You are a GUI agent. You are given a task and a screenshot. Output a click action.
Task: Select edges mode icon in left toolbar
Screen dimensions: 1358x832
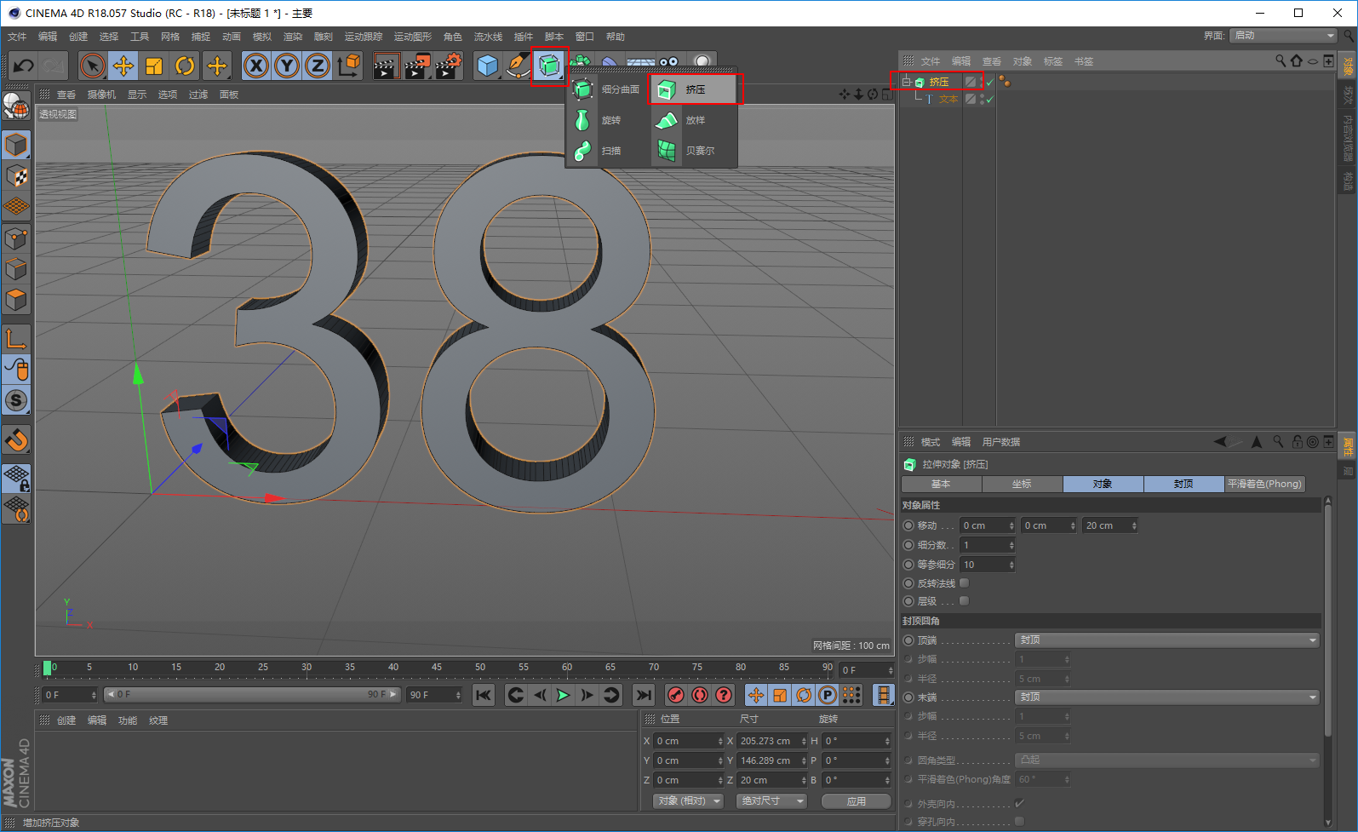(16, 269)
